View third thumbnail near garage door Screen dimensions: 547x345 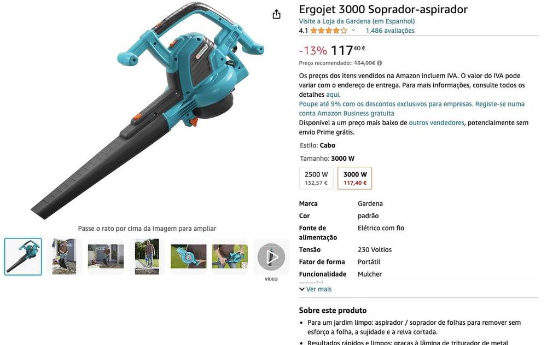[106, 256]
